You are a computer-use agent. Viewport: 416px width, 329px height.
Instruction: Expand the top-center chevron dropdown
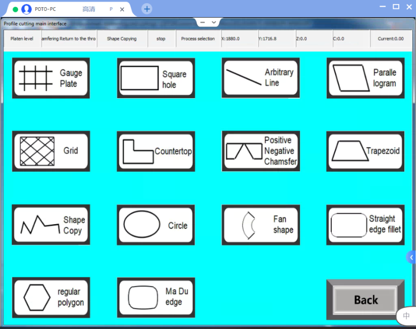[214, 22]
